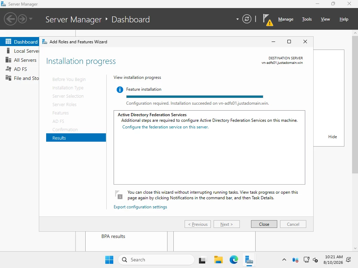Click the Next button

[x=227, y=224]
